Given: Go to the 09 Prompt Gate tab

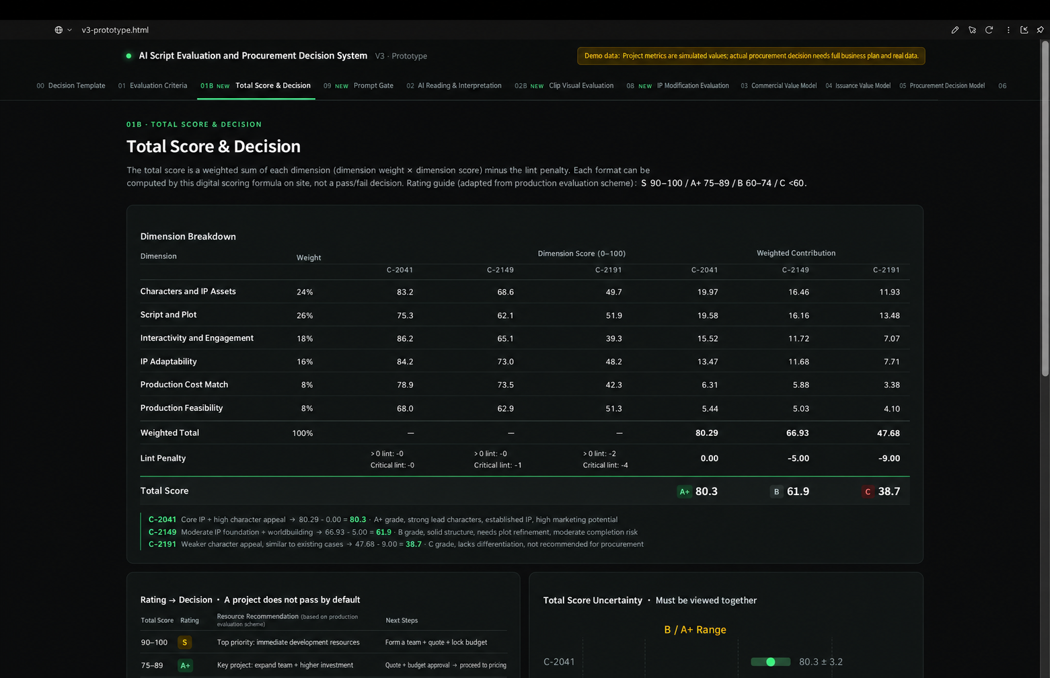Looking at the screenshot, I should coord(359,85).
